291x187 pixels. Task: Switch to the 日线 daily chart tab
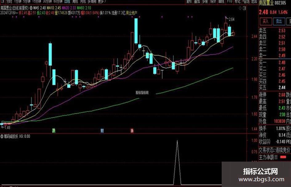tap(67, 1)
